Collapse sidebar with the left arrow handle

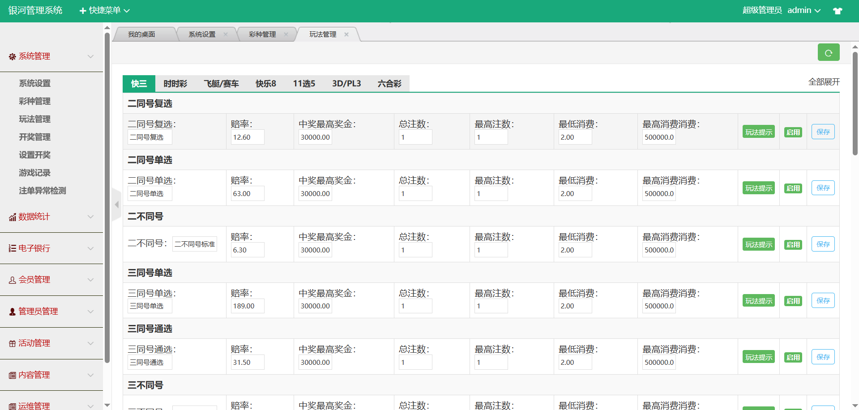(x=116, y=205)
